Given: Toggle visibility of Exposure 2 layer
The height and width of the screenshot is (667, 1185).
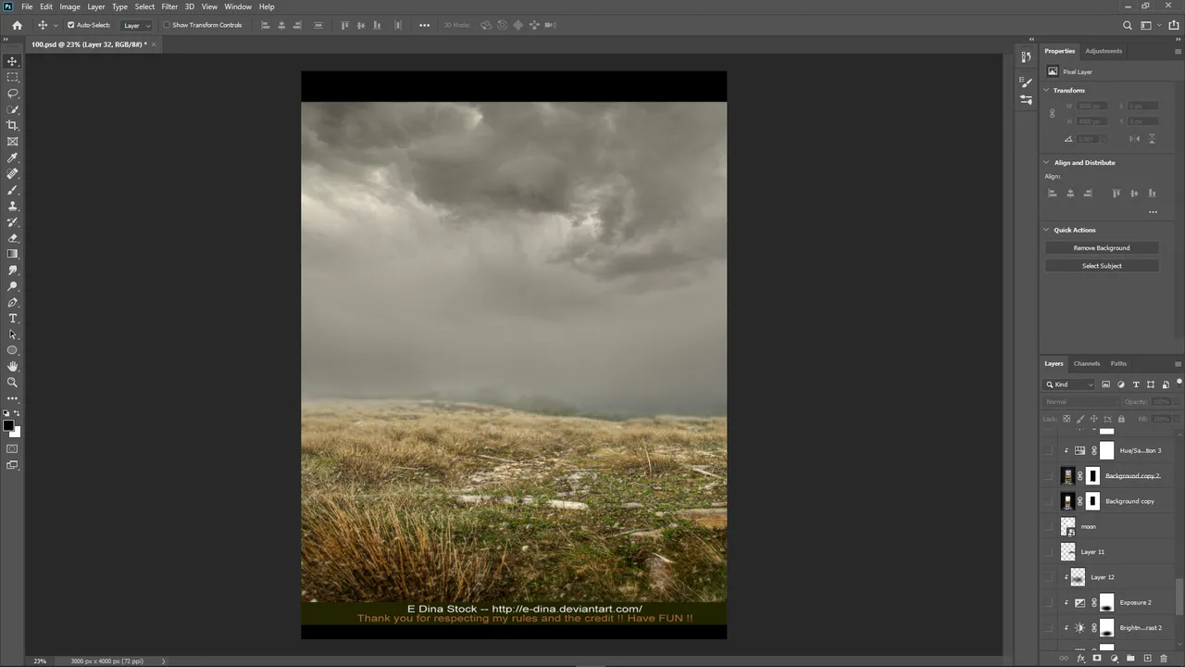Looking at the screenshot, I should tap(1048, 602).
